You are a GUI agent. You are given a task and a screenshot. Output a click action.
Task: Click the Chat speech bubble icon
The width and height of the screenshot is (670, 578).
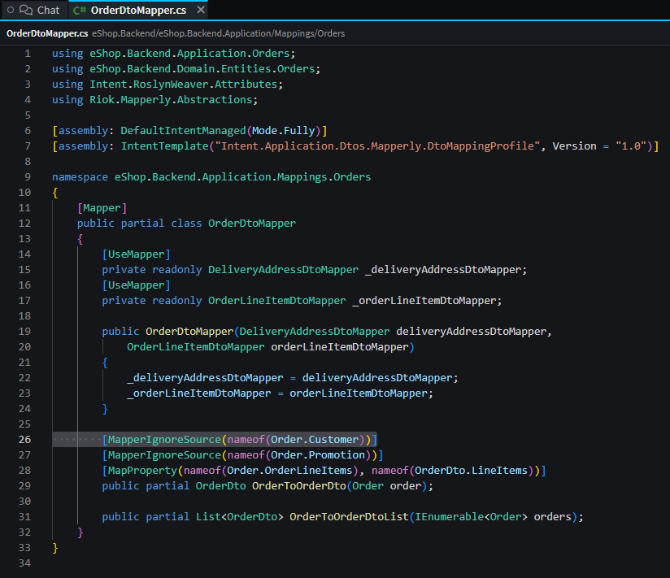(x=26, y=10)
